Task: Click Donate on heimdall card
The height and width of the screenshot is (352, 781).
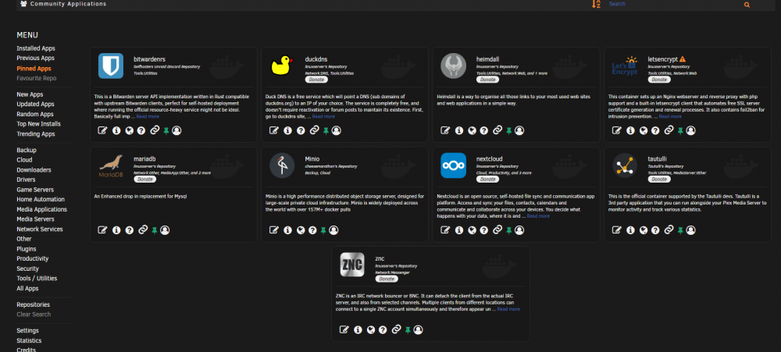Action: tap(487, 80)
